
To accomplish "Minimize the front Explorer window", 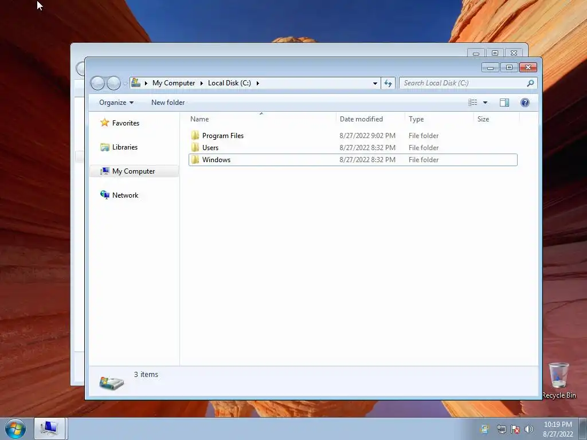I will click(x=490, y=68).
